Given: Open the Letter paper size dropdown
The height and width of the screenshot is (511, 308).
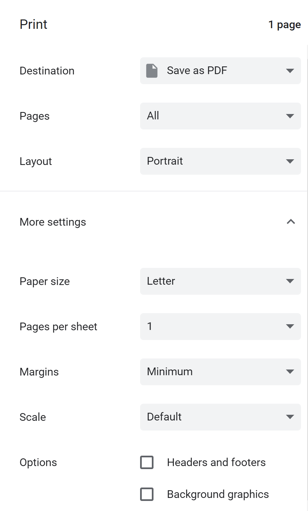Looking at the screenshot, I should tap(220, 281).
